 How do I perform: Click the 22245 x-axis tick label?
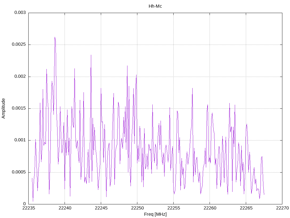[101, 208]
